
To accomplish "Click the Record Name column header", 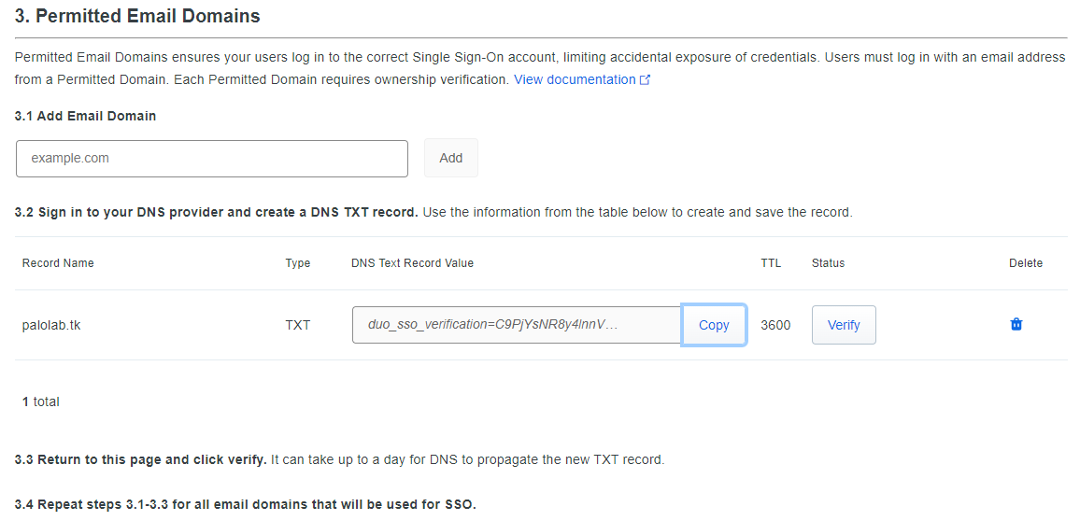I will pyautogui.click(x=58, y=263).
